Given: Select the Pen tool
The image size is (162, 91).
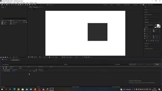Looking at the screenshot, I should click(21, 5).
